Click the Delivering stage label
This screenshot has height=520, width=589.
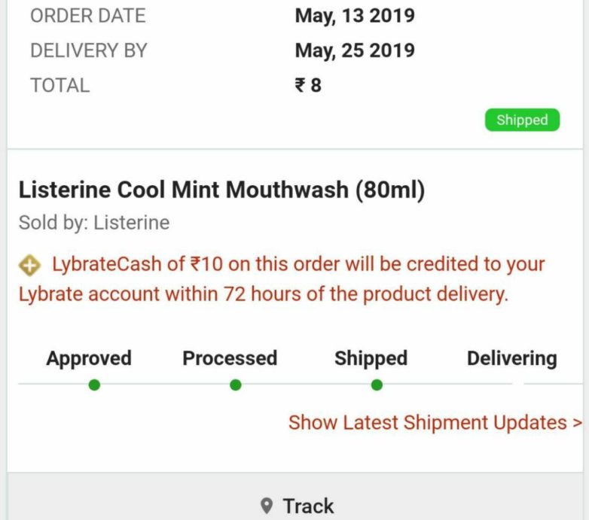click(x=512, y=359)
